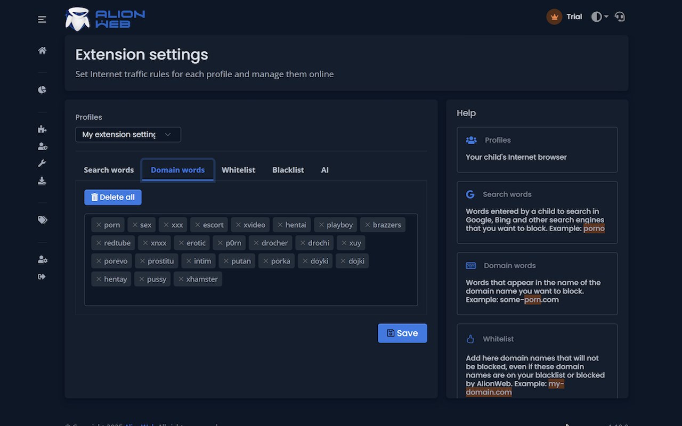
Task: Click the wrench settings icon
Action: 42,163
